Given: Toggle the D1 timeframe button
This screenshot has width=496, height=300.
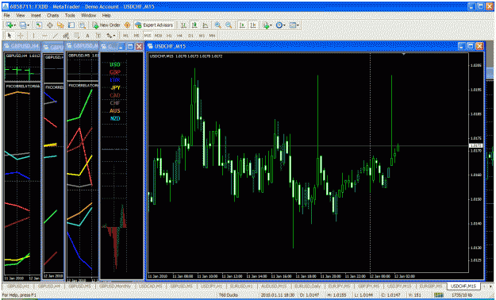Looking at the screenshot, I should coord(190,36).
